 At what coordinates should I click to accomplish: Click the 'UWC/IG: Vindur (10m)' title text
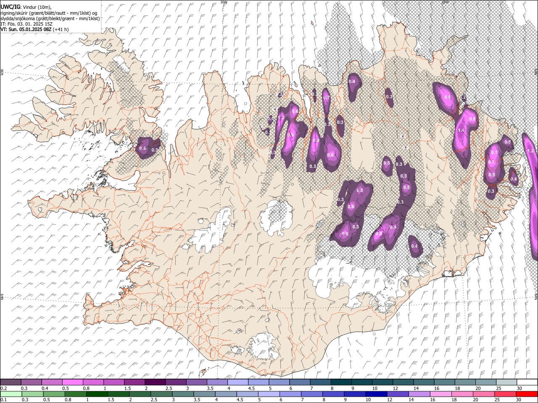pos(26,7)
